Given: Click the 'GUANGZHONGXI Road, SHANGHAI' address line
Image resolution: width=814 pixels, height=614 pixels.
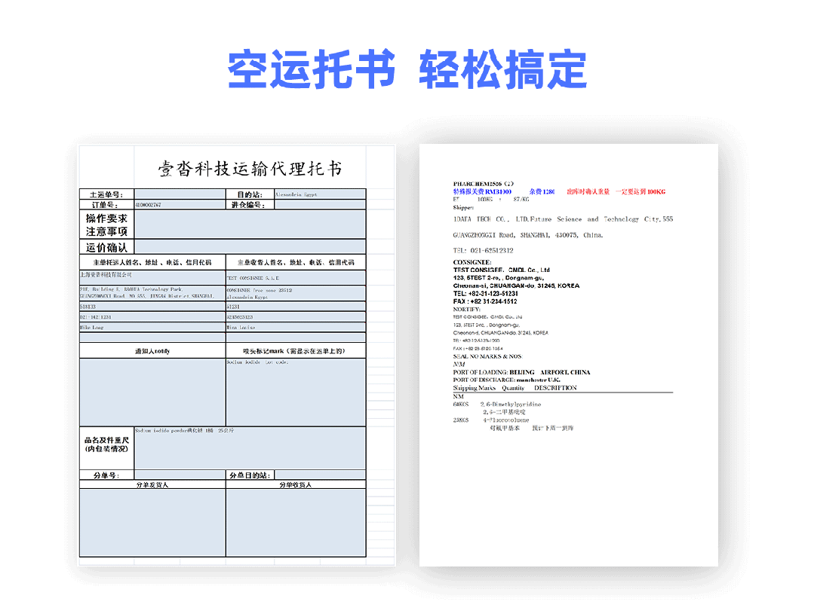Looking at the screenshot, I should pyautogui.click(x=528, y=235).
